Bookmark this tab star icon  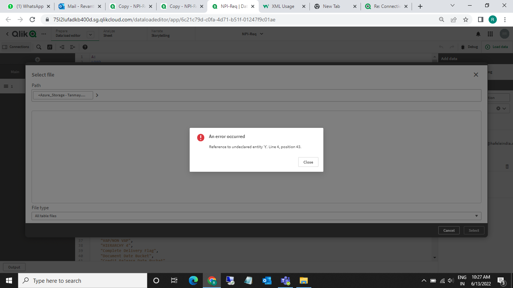point(466,19)
